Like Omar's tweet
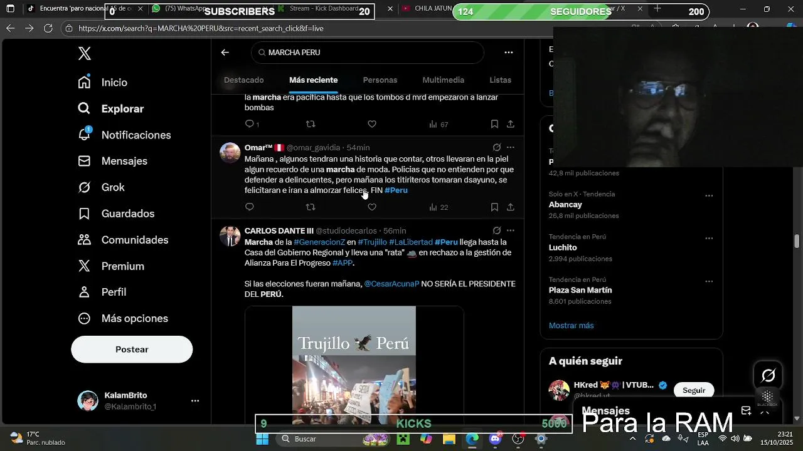 (x=372, y=207)
